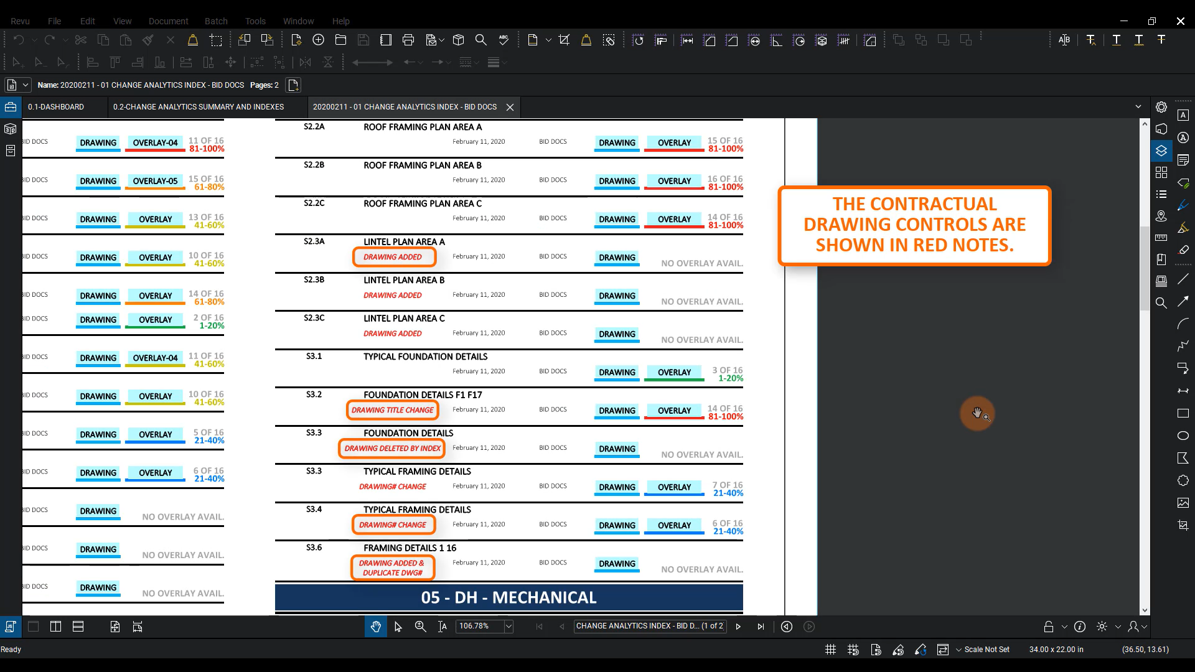
Task: Select the arrow Select tool
Action: coord(398,627)
